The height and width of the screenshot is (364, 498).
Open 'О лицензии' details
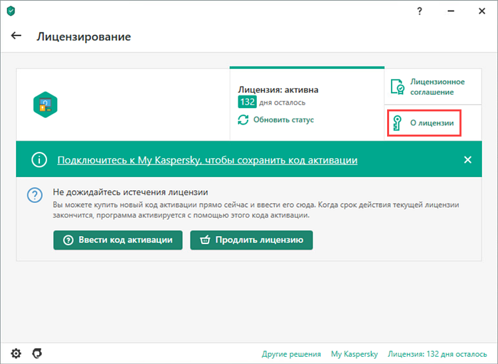click(x=432, y=123)
